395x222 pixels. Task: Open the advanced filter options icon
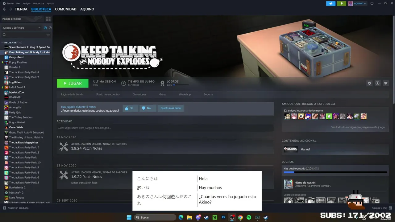tap(48, 35)
